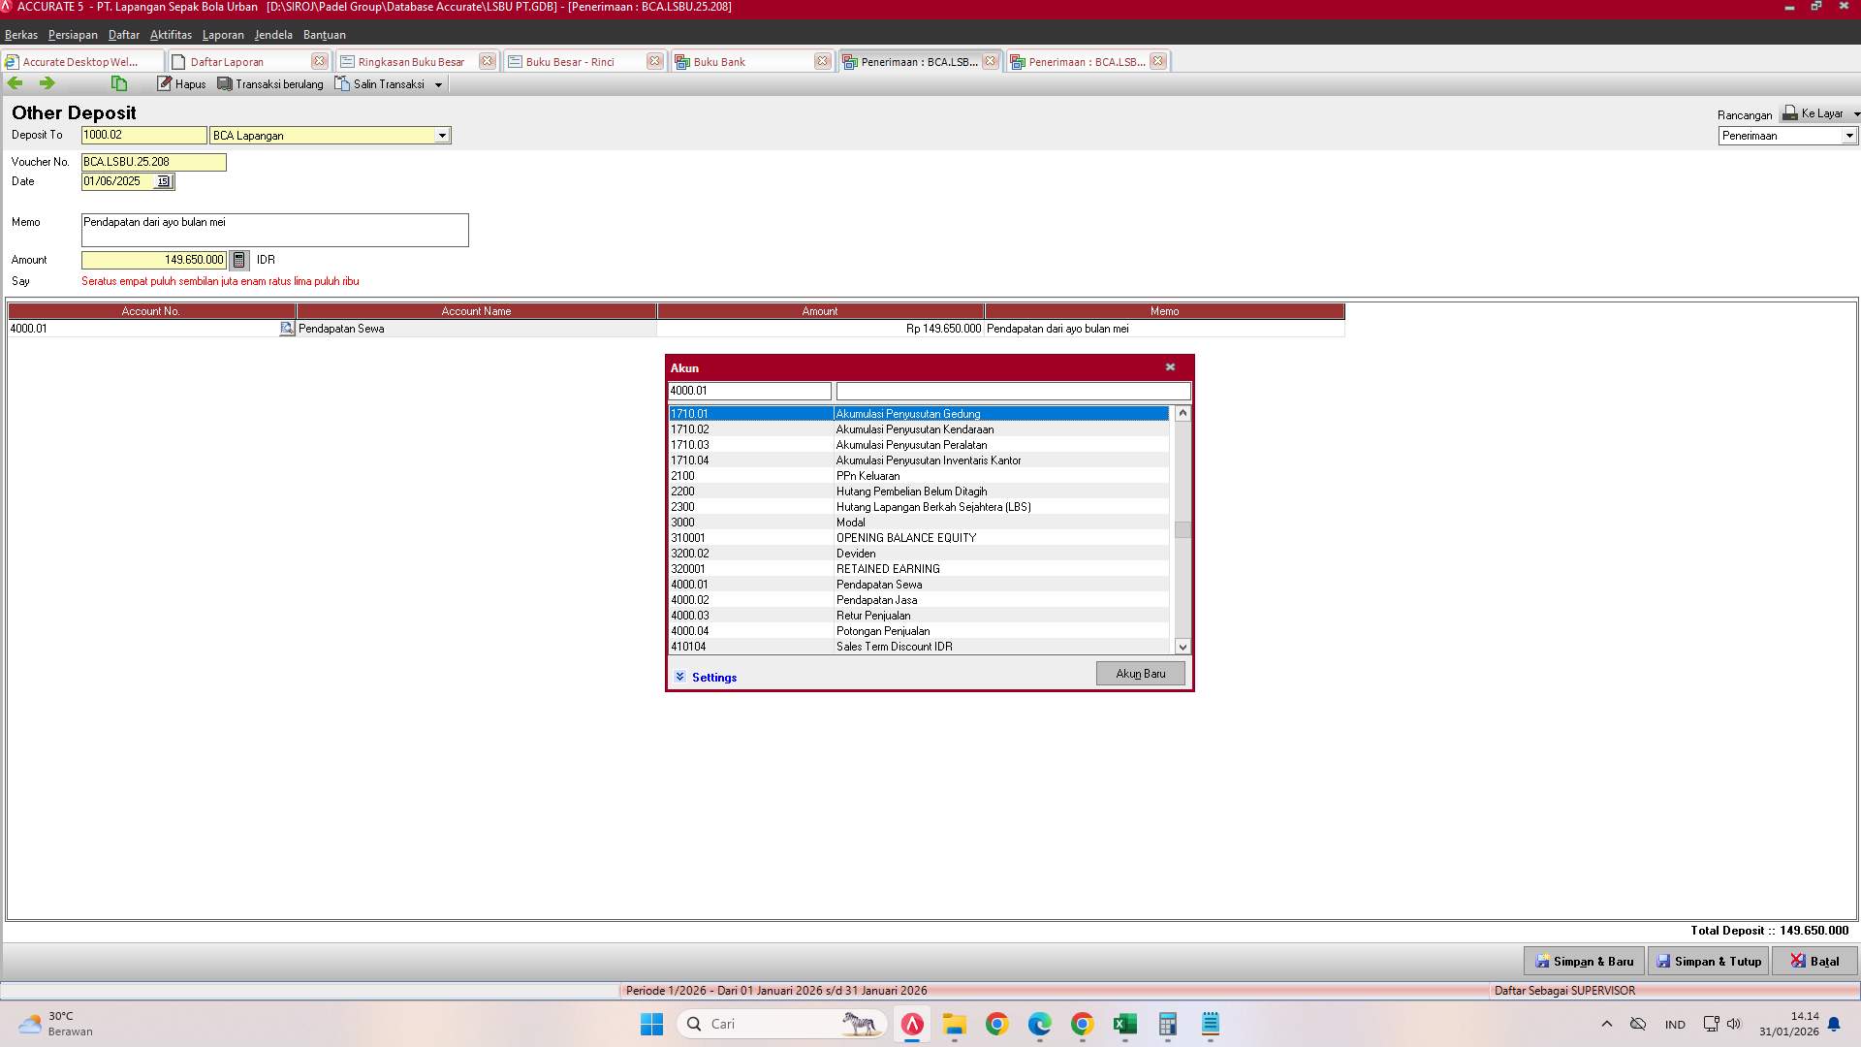Viewport: 1861px width, 1047px height.
Task: Click the copy/preview icon on the toolbar
Action: [x=118, y=83]
